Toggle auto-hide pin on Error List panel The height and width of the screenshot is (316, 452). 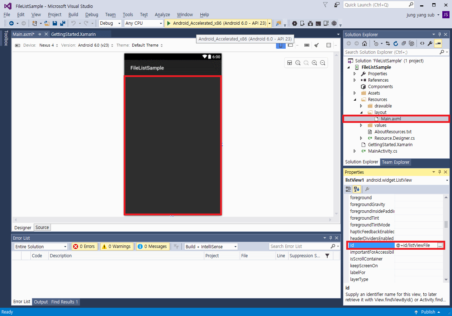tap(331, 238)
